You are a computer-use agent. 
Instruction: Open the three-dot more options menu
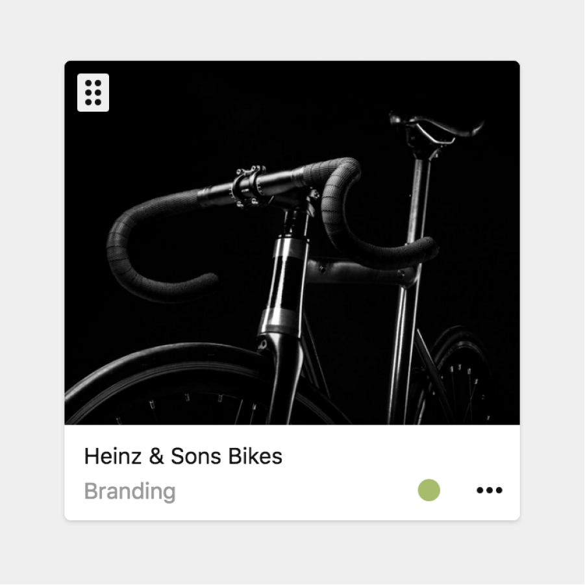click(489, 490)
